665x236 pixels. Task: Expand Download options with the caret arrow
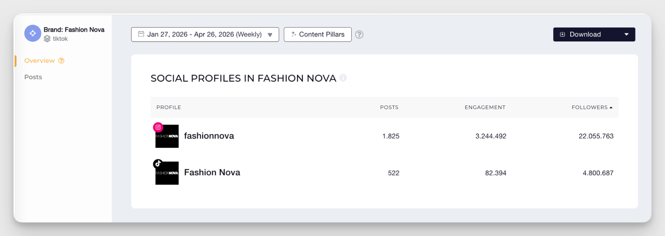click(627, 35)
